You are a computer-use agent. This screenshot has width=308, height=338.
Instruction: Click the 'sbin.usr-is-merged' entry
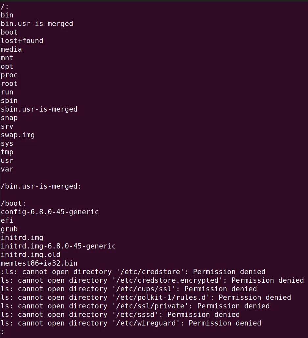[x=39, y=109]
